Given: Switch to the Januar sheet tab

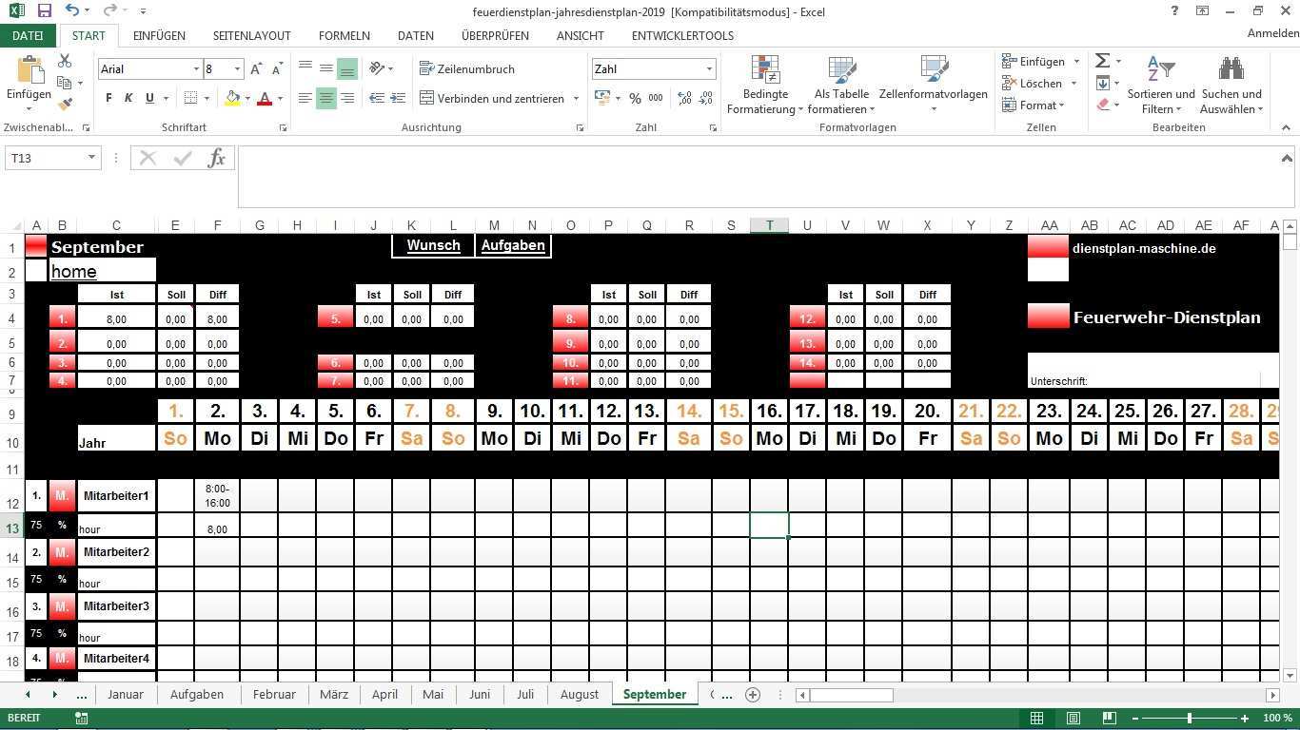Looking at the screenshot, I should pos(125,695).
